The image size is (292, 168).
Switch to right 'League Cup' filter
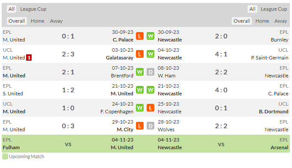(x=274, y=9)
